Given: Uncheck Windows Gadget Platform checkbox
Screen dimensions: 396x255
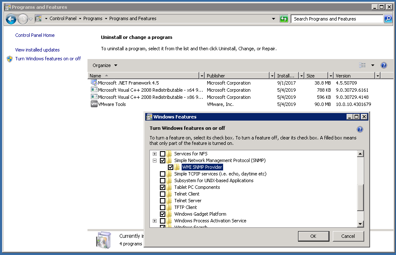Looking at the screenshot, I should 163,214.
